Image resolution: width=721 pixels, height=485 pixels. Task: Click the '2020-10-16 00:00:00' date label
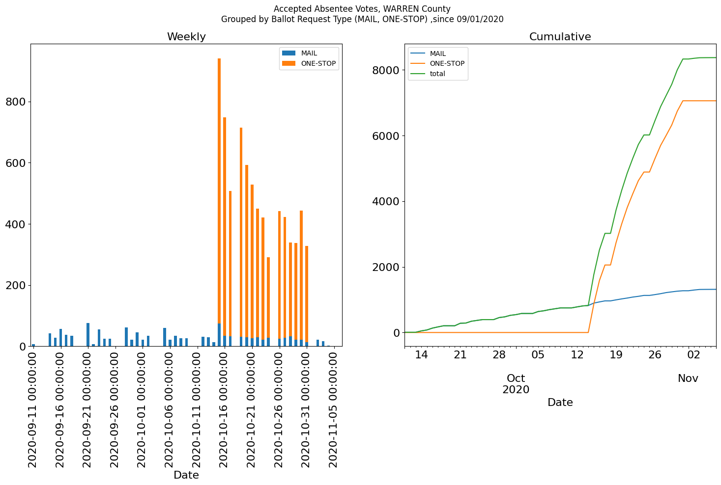(225, 409)
